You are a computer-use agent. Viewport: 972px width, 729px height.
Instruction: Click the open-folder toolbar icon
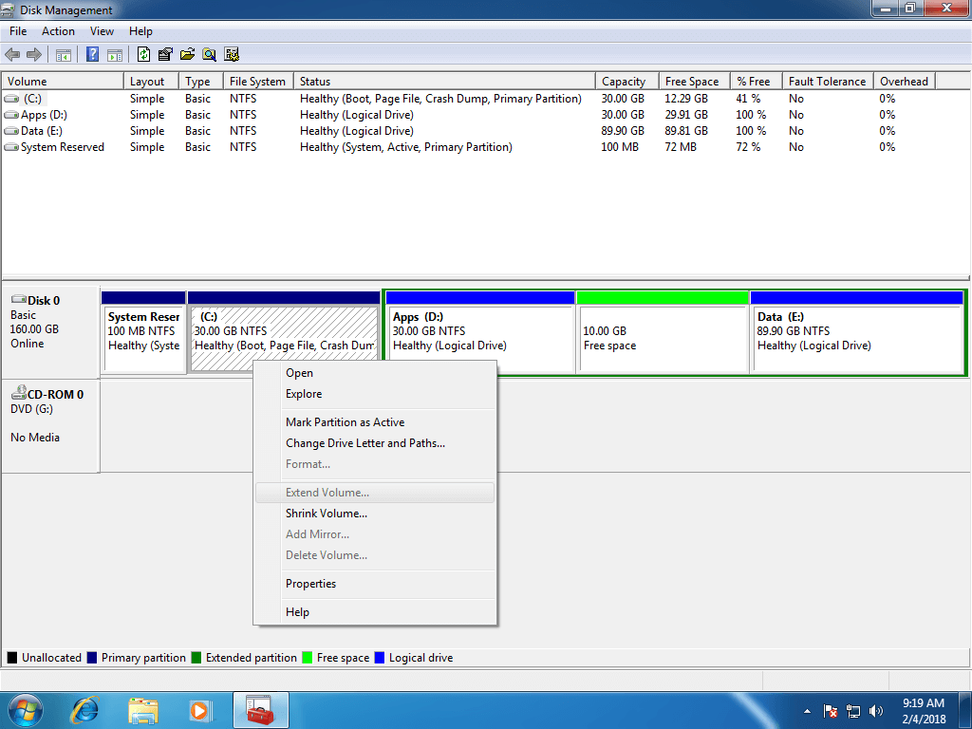coord(187,54)
